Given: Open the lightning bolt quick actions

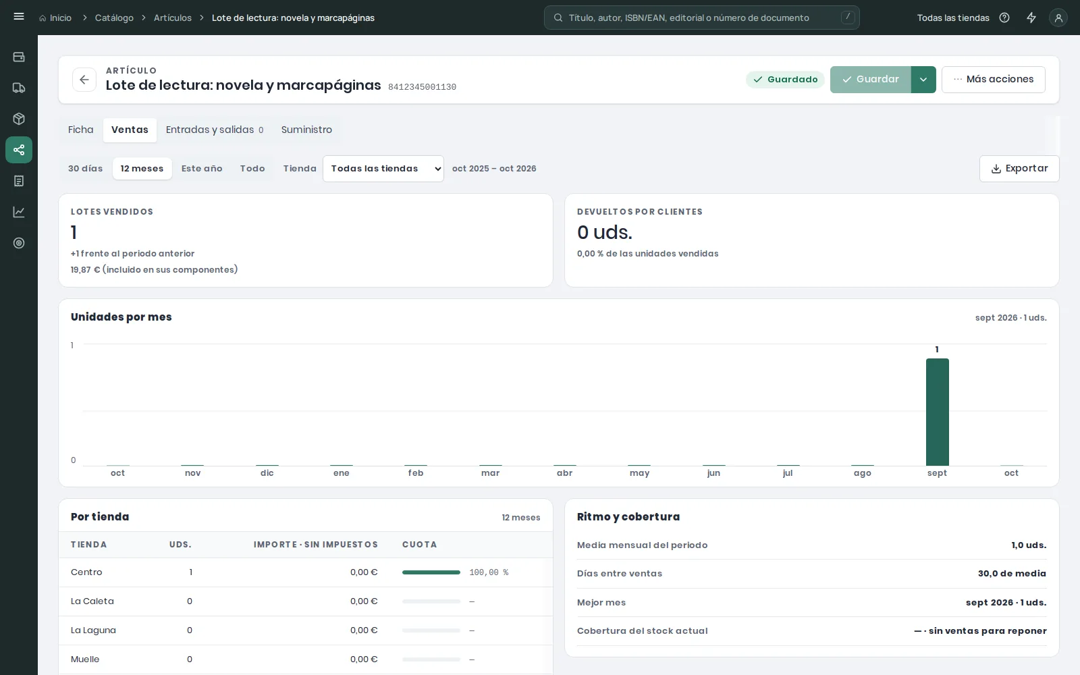Looking at the screenshot, I should pos(1031,18).
